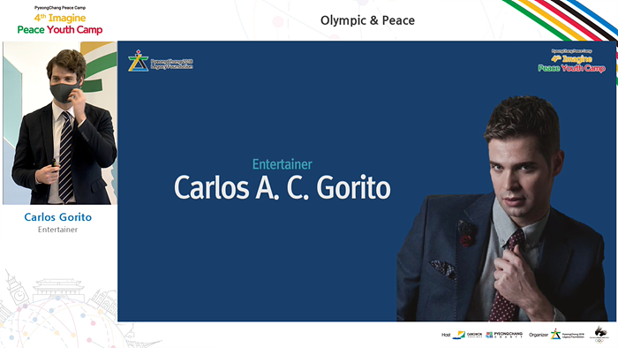Click the "Organizer" label in footer
The height and width of the screenshot is (348, 618).
click(x=539, y=335)
